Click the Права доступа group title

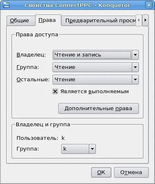tap(37, 35)
